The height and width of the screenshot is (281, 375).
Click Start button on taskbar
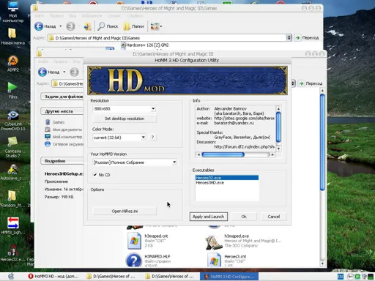[x=11, y=276]
